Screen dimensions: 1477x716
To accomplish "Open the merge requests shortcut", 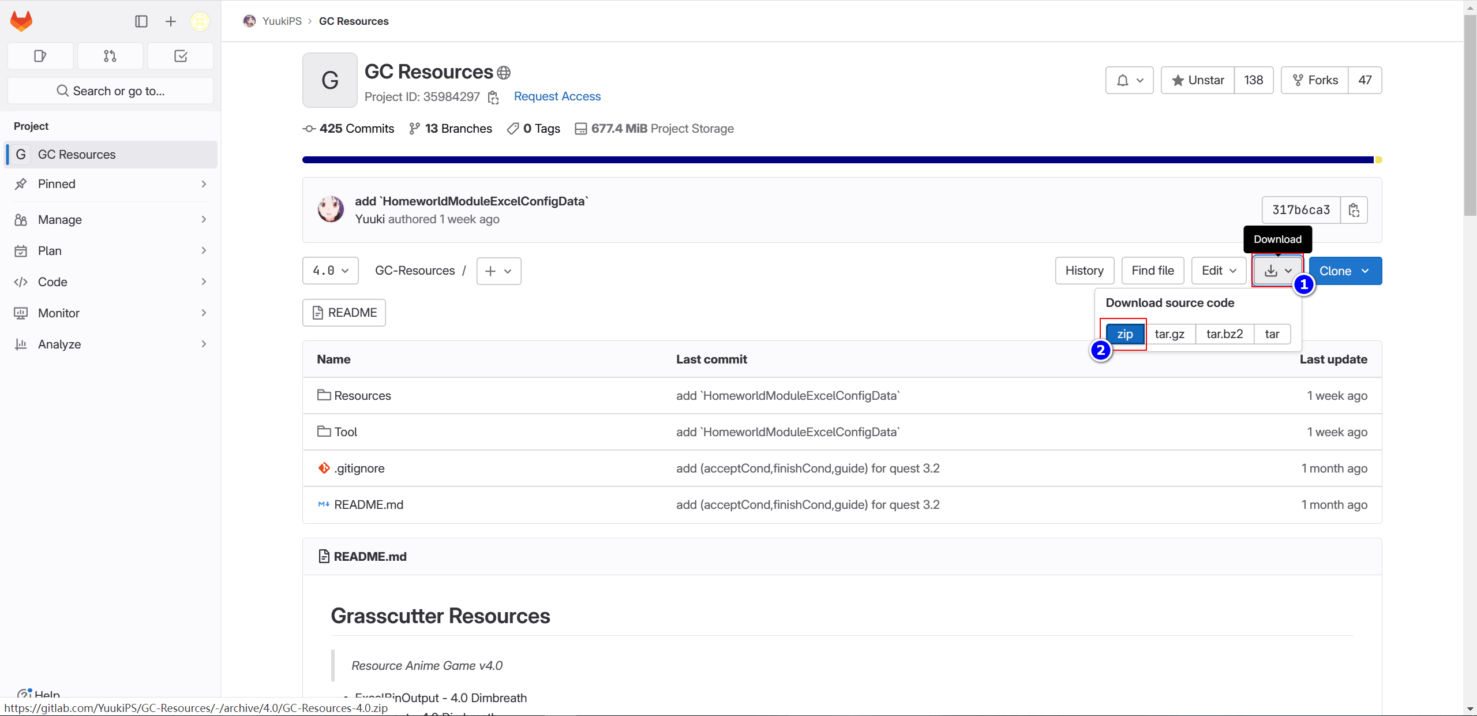I will (x=110, y=56).
